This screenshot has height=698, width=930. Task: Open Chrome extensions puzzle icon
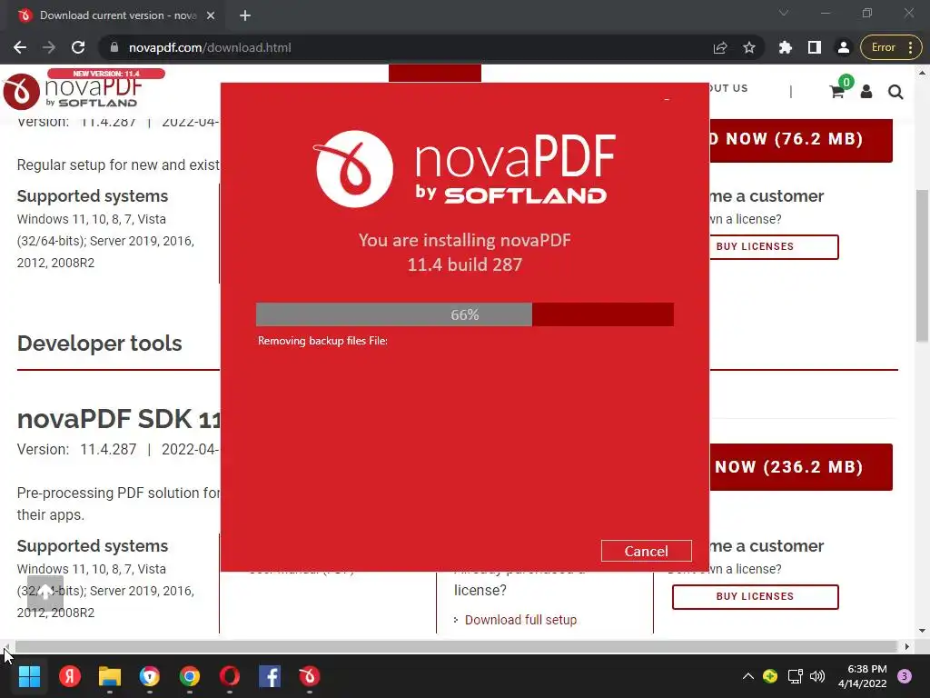click(786, 47)
